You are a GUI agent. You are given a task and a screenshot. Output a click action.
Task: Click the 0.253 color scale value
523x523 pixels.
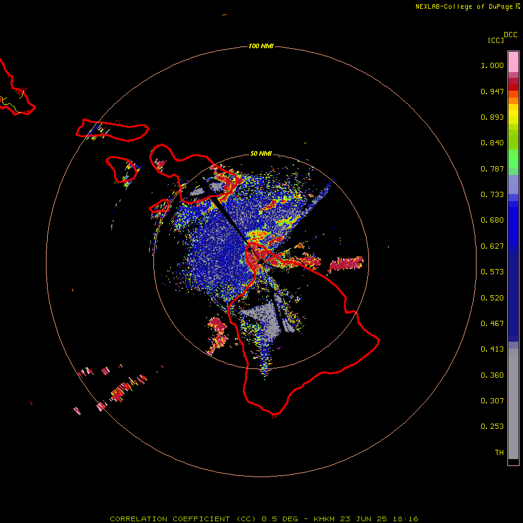[x=492, y=427]
